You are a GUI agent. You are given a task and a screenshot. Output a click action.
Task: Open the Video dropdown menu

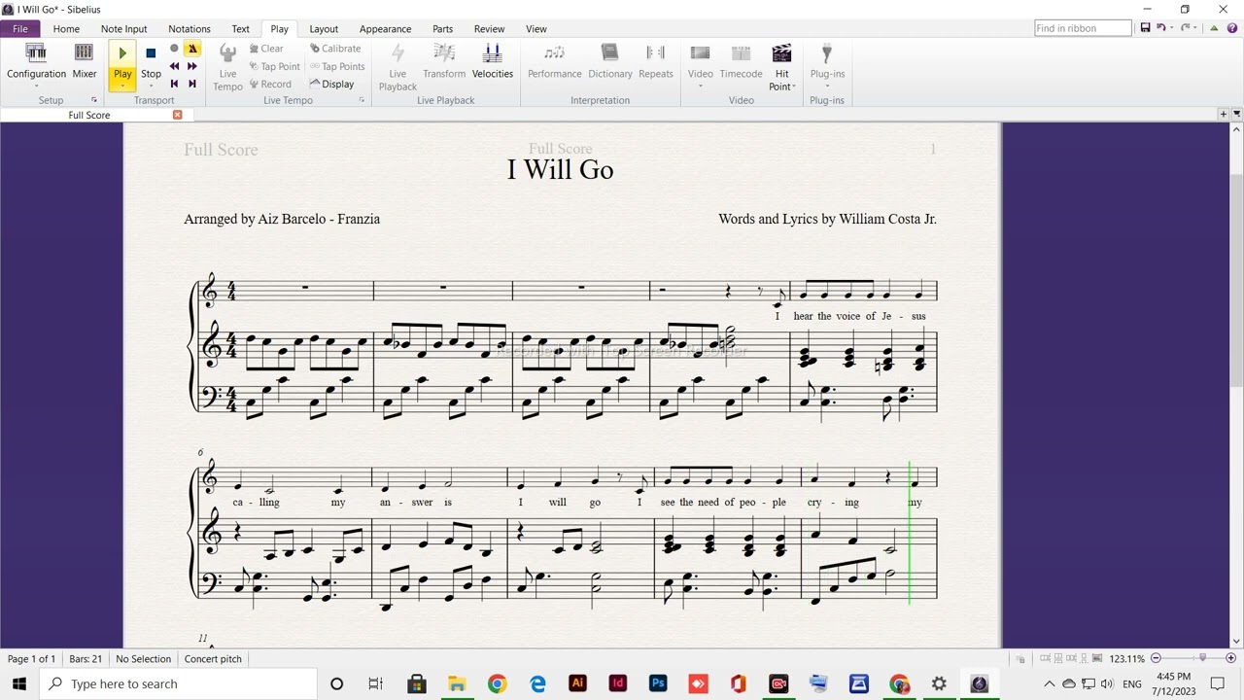click(x=701, y=66)
